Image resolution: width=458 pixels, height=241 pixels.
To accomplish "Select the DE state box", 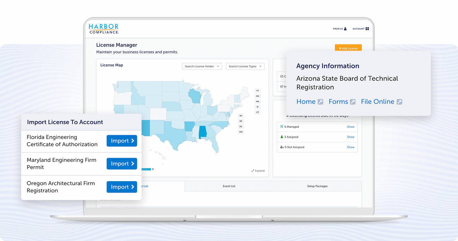I will pos(241,121).
